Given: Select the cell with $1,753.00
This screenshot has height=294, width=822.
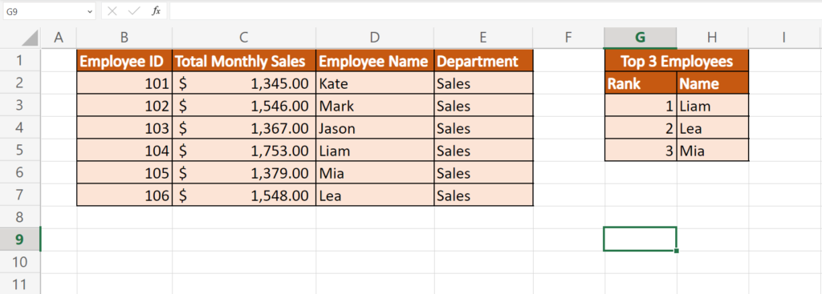Looking at the screenshot, I should (x=244, y=151).
